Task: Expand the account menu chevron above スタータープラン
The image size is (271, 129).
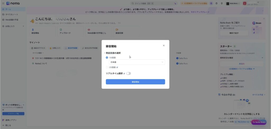Action: (x=258, y=2)
